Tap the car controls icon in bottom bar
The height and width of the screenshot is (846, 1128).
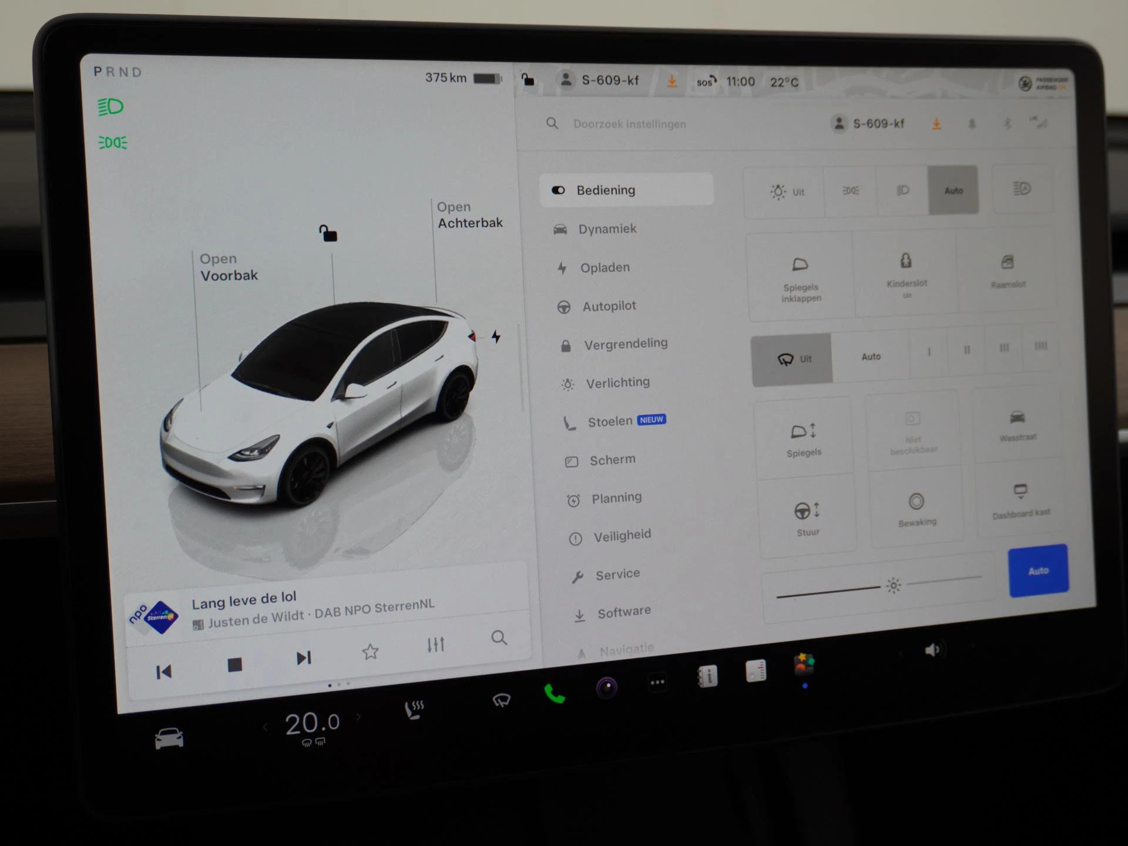point(169,738)
